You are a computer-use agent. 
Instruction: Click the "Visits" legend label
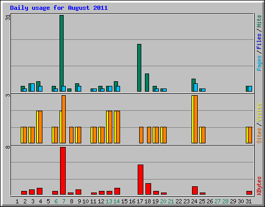[x=259, y=112]
